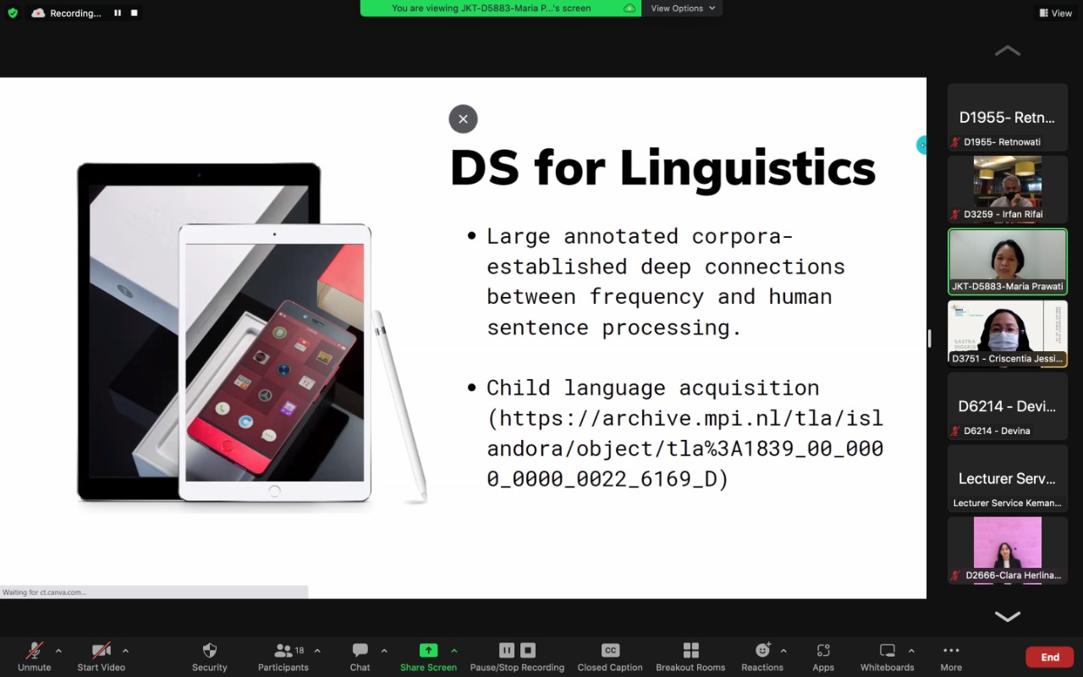
Task: Expand video options arrow beside Start Video
Action: point(125,651)
